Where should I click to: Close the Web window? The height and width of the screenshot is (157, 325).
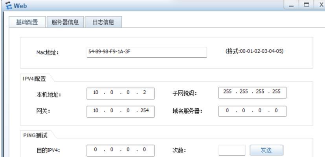pos(321,5)
